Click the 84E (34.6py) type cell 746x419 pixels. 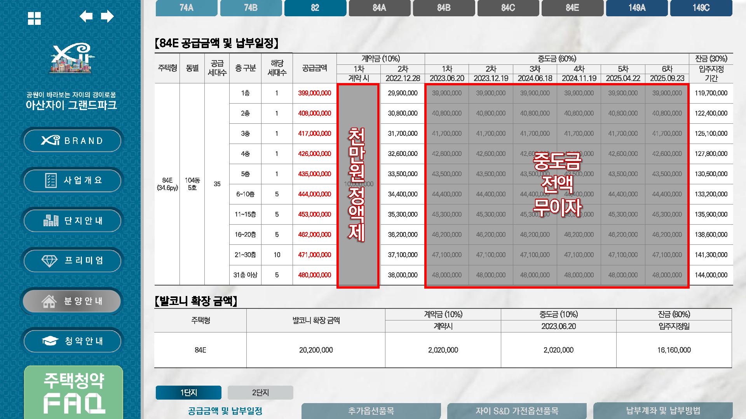coord(167,184)
